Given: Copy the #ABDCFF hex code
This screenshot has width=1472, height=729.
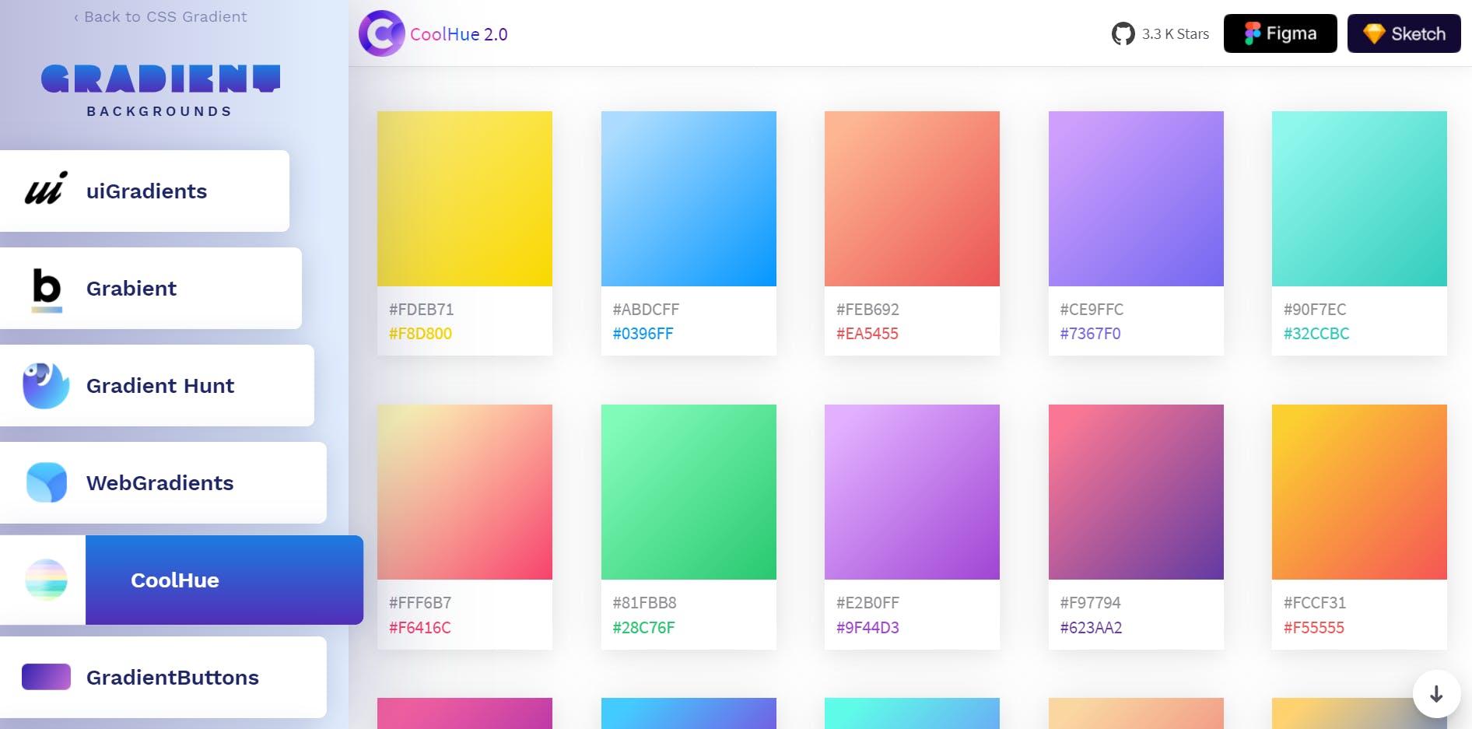Looking at the screenshot, I should pos(646,310).
